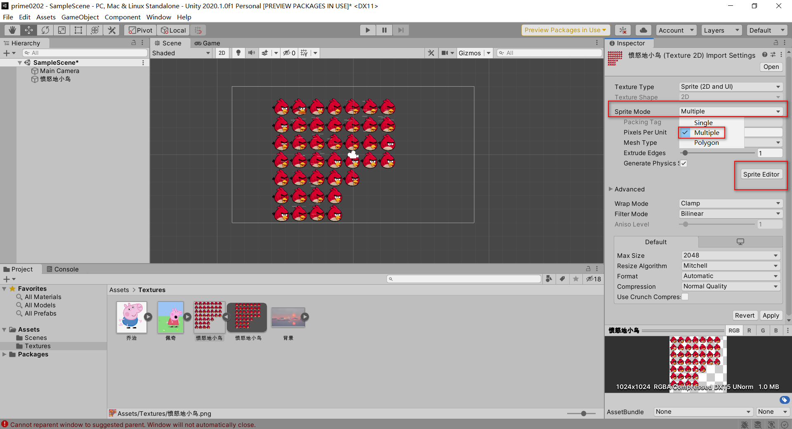Select Main Camera in Hierarchy
The image size is (792, 429).
click(x=59, y=71)
